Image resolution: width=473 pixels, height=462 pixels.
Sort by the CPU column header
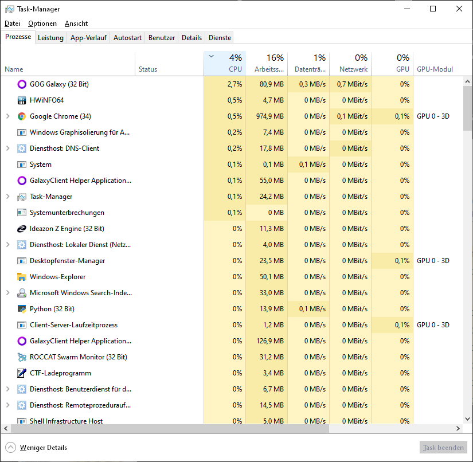[x=225, y=63]
